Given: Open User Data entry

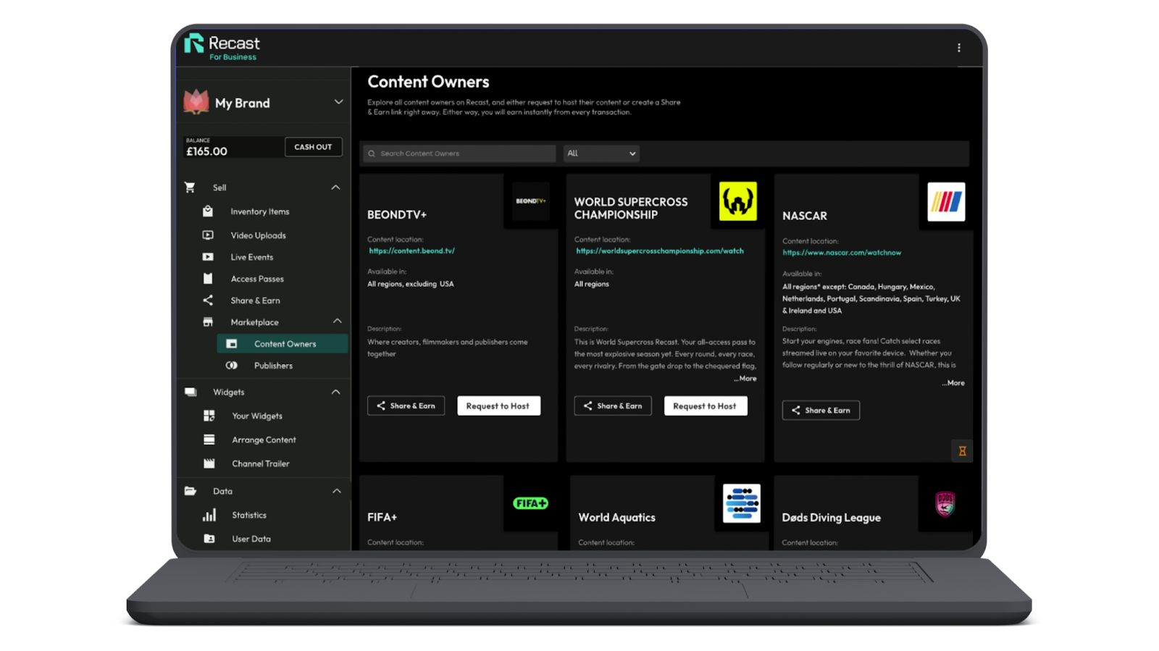Looking at the screenshot, I should coord(251,539).
